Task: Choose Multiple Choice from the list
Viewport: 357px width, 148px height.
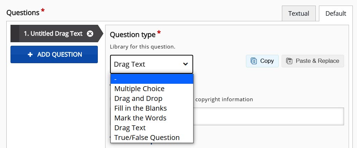Action: (x=139, y=89)
